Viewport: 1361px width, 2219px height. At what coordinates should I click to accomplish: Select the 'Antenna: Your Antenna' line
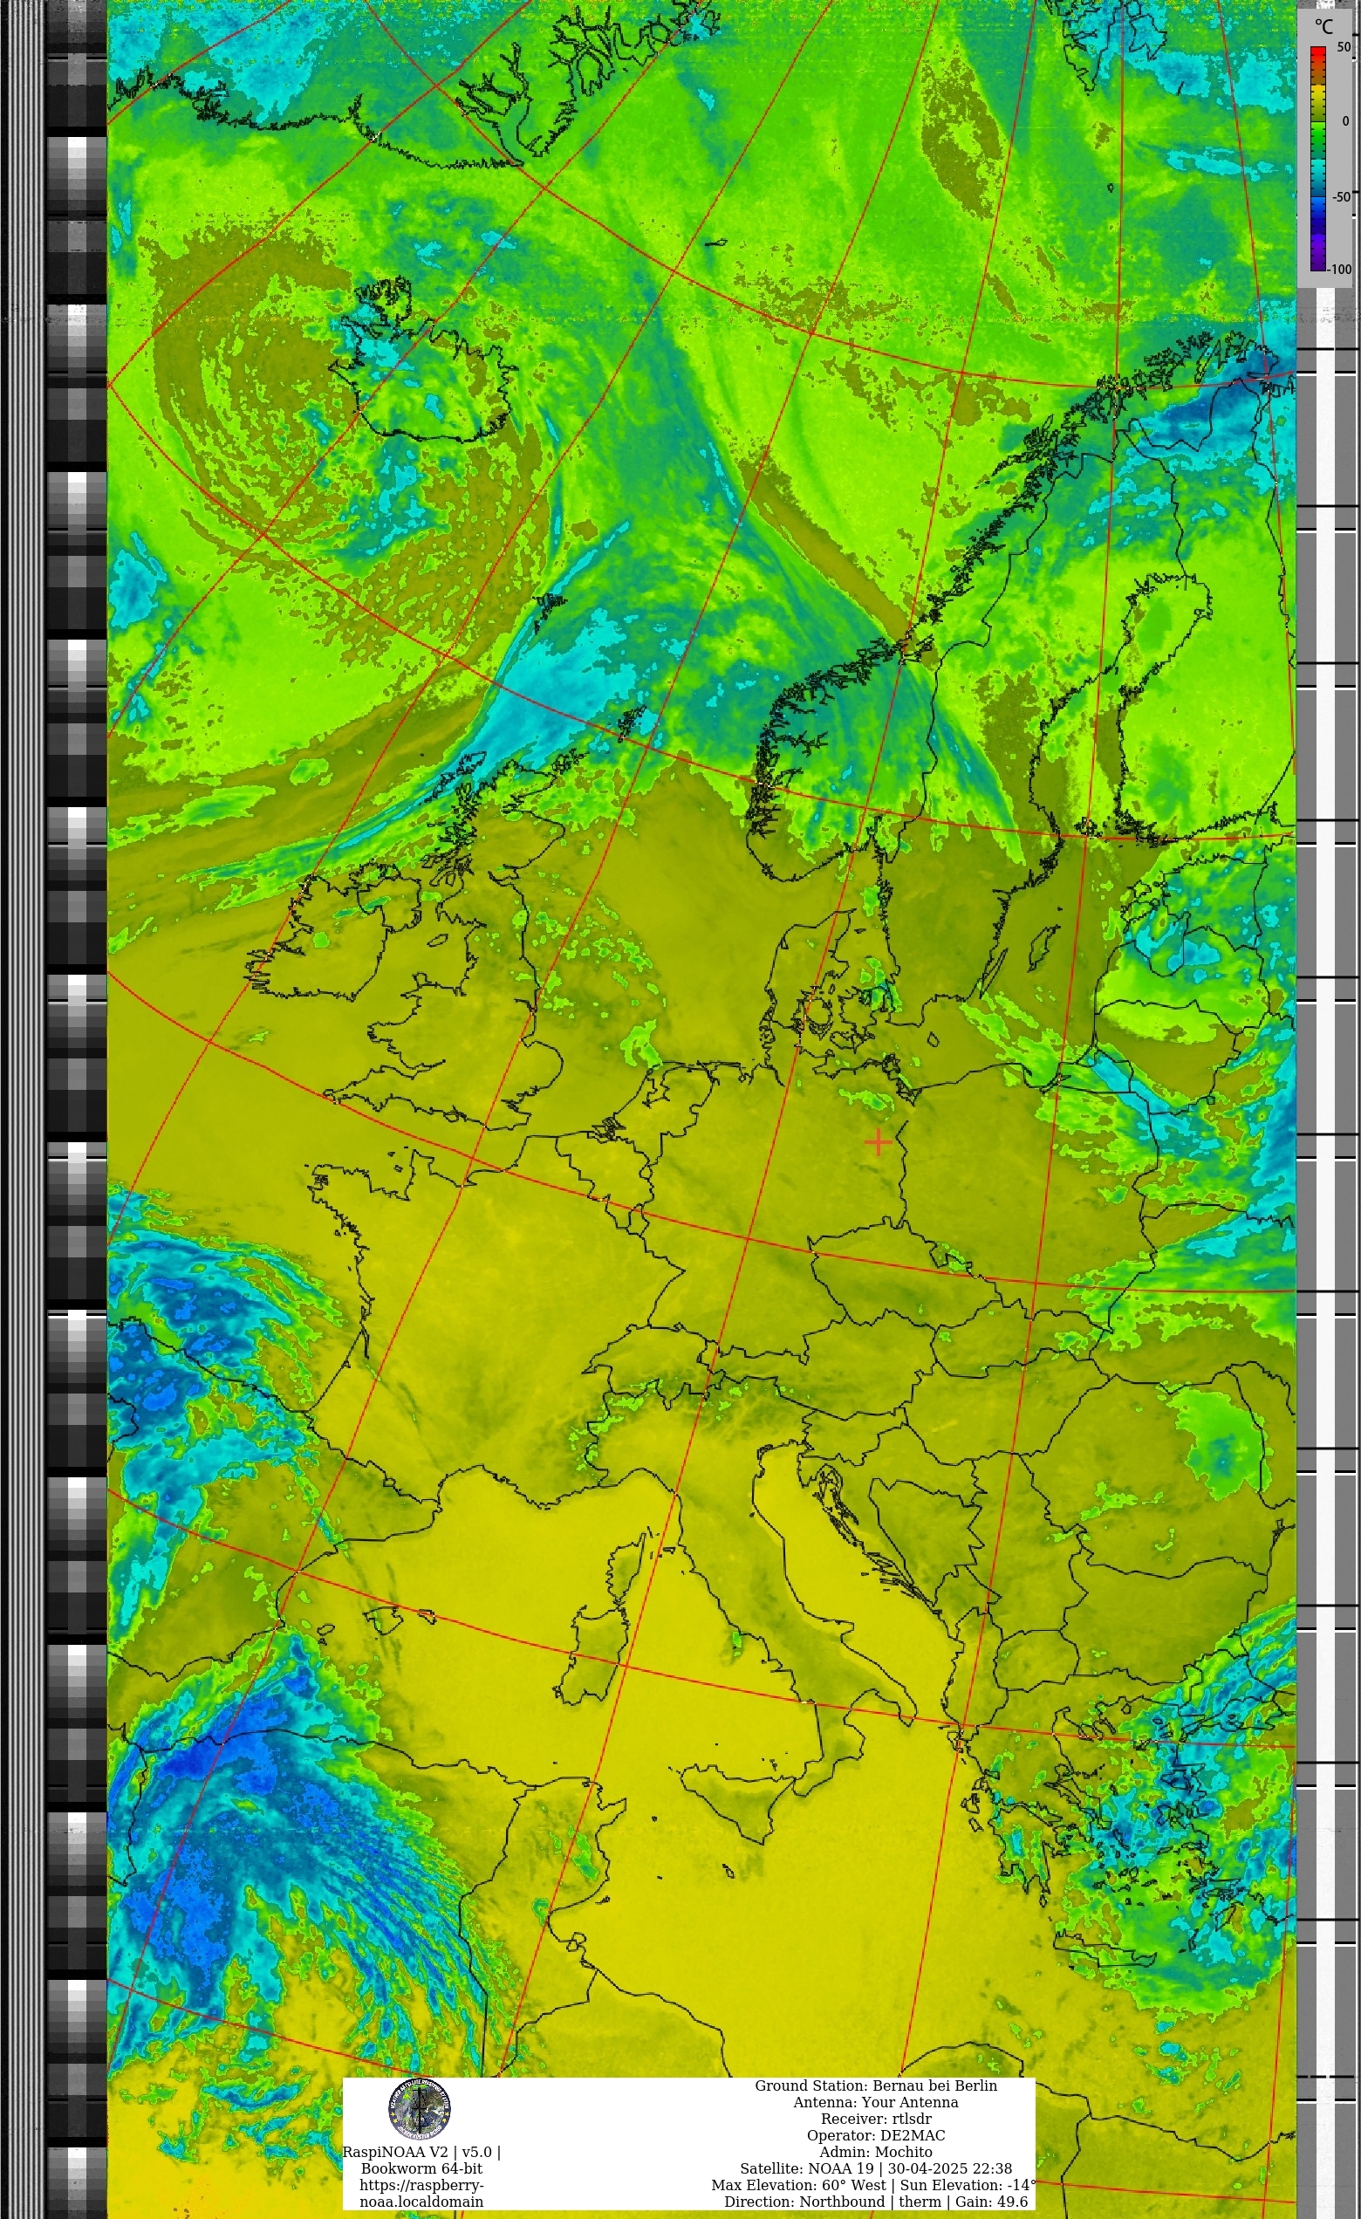[876, 2102]
